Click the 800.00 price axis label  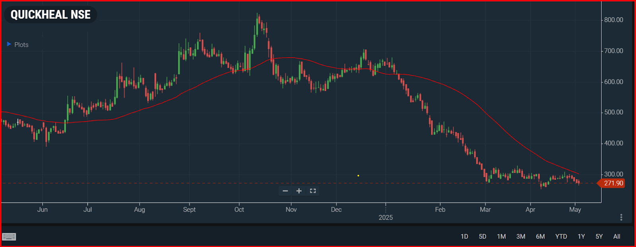click(614, 20)
